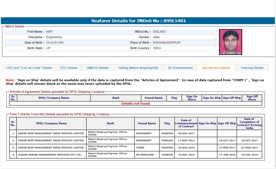Switch to the COC Details tab
Image resolution: width=276 pixels, height=169 pixels.
[x=69, y=68]
